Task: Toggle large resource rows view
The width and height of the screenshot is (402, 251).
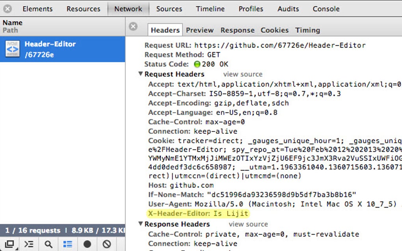Action: pos(67,244)
